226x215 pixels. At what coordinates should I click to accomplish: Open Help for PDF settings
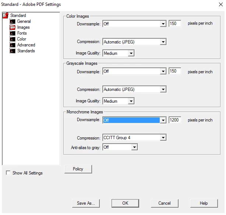pyautogui.click(x=204, y=203)
